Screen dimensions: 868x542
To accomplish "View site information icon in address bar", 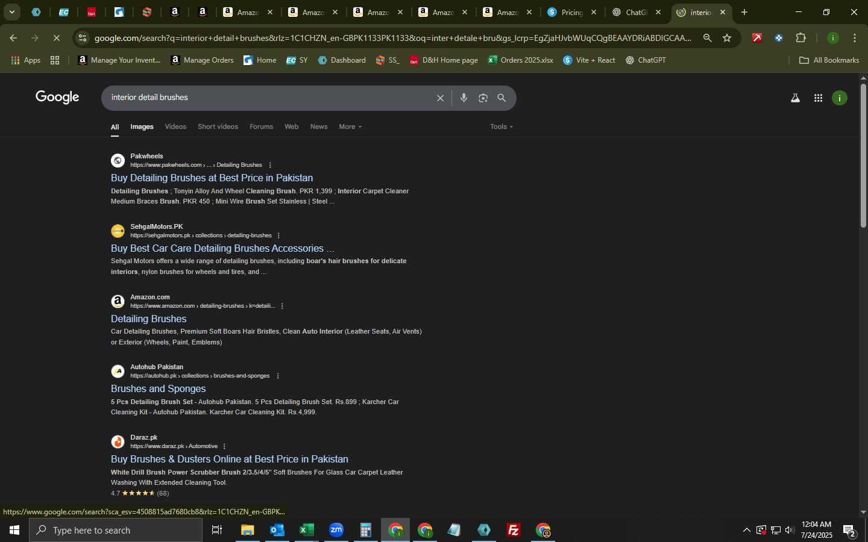I will 83,38.
